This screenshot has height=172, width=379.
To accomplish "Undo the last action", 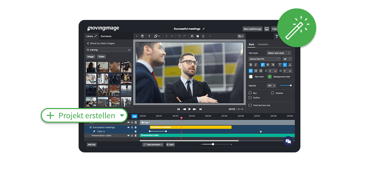I will [x=179, y=36].
